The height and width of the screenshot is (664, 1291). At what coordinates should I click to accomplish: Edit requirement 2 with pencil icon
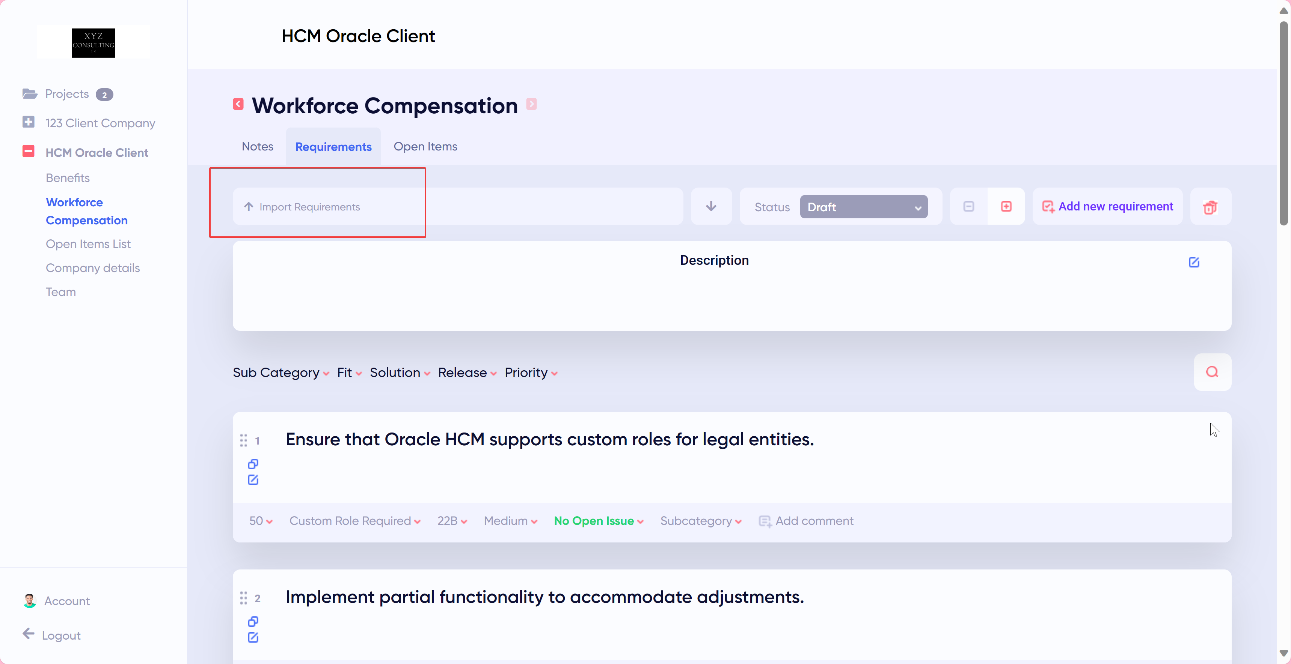click(253, 637)
